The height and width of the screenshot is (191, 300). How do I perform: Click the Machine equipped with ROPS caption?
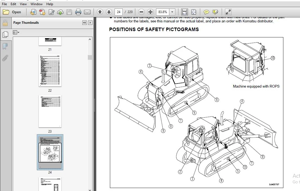pos(256,86)
